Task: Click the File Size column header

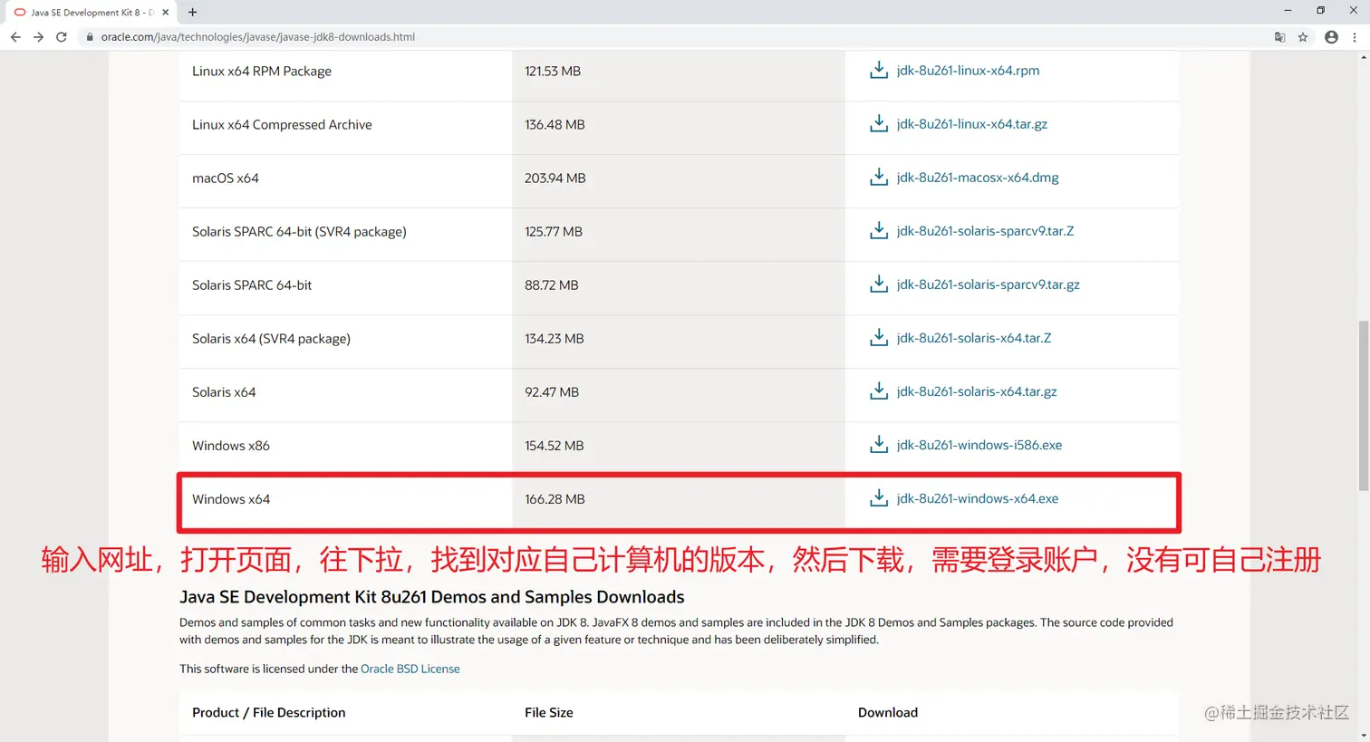Action: tap(549, 713)
